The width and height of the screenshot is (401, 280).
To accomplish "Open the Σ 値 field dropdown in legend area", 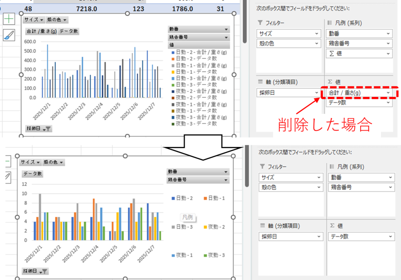I will (388, 54).
